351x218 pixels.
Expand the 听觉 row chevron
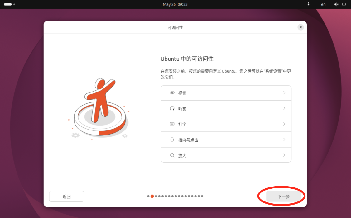(284, 108)
